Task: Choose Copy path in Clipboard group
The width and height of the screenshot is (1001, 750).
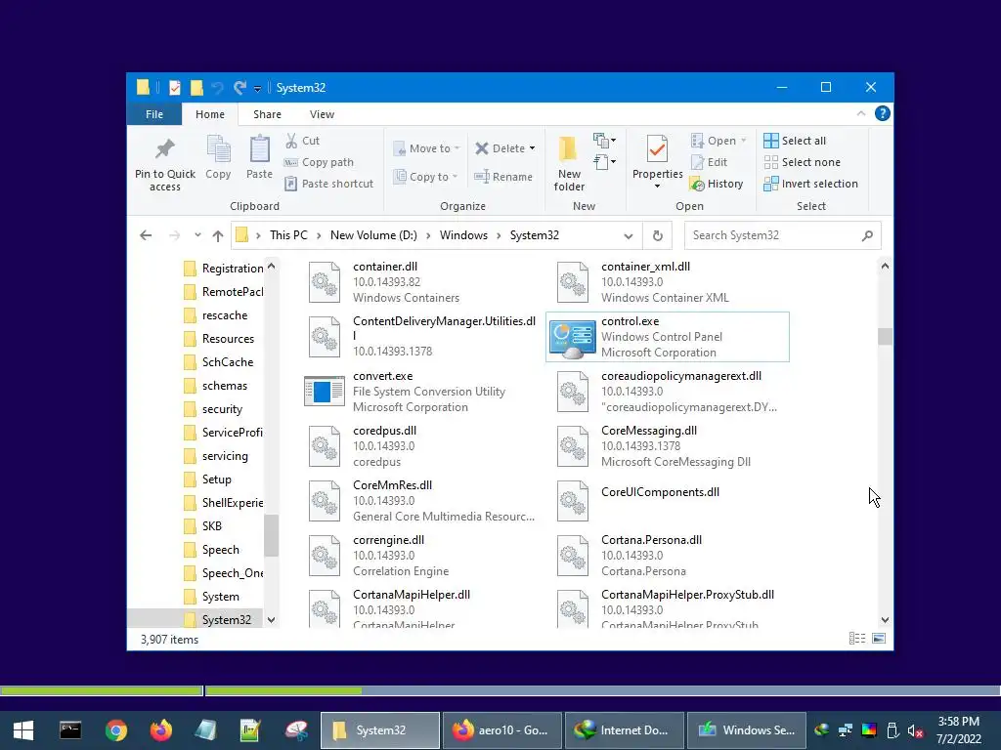Action: 319,162
